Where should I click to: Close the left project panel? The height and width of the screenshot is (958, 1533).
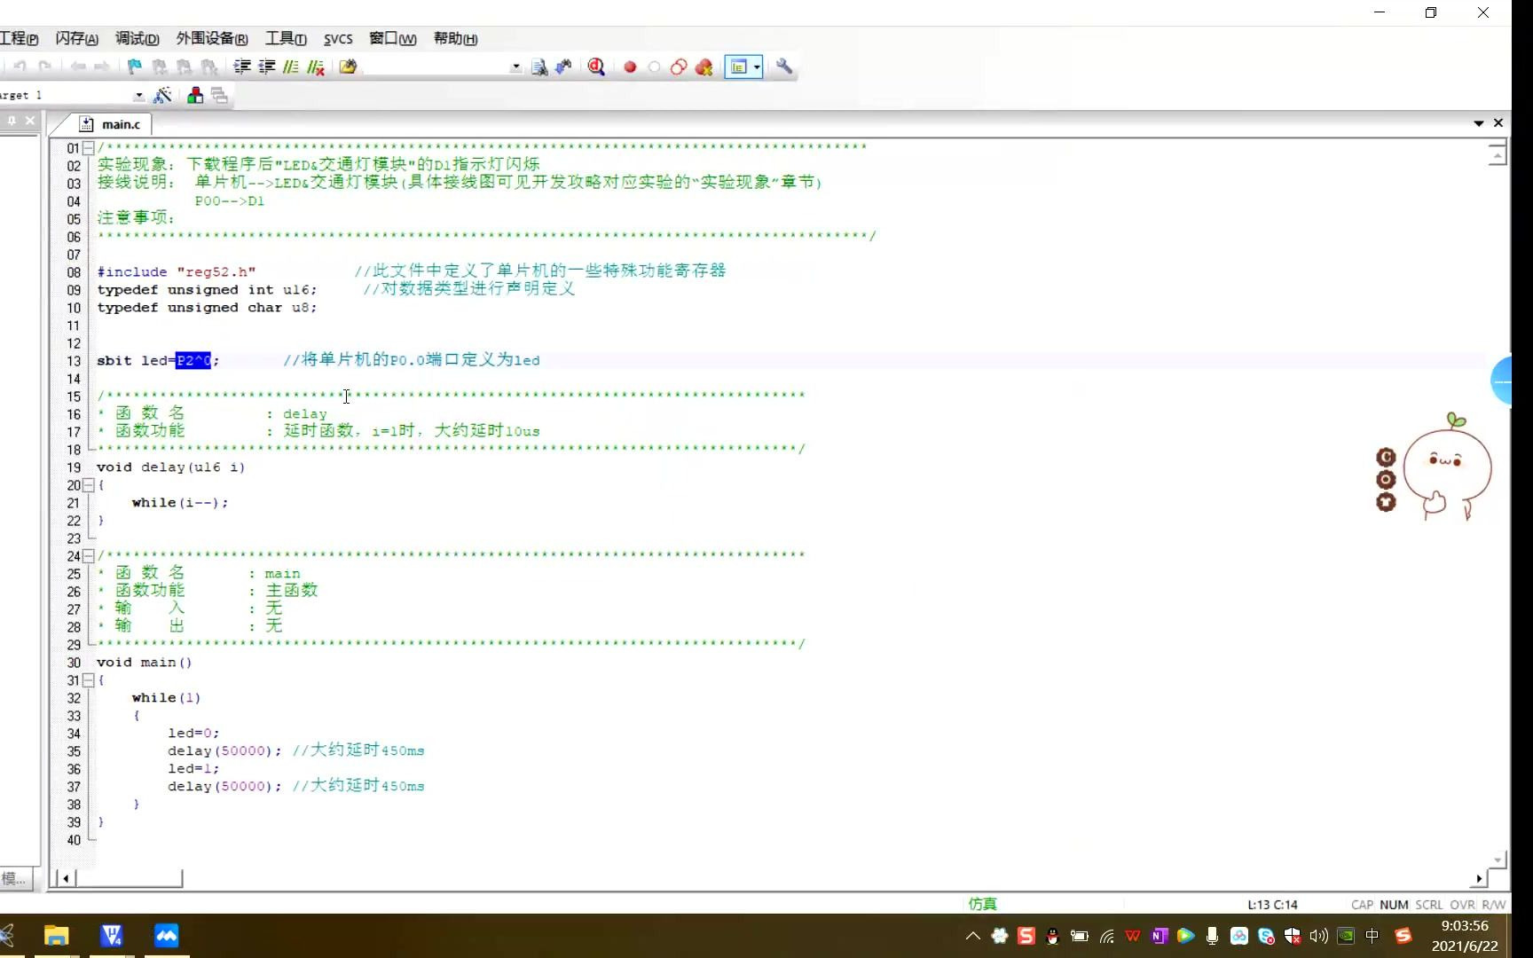[x=30, y=121]
